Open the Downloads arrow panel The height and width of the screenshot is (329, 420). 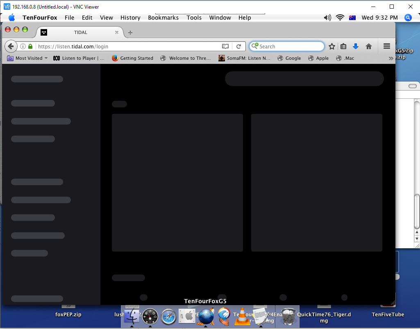pyautogui.click(x=355, y=46)
